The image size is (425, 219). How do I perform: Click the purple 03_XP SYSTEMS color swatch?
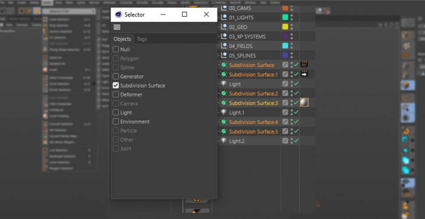tap(285, 36)
